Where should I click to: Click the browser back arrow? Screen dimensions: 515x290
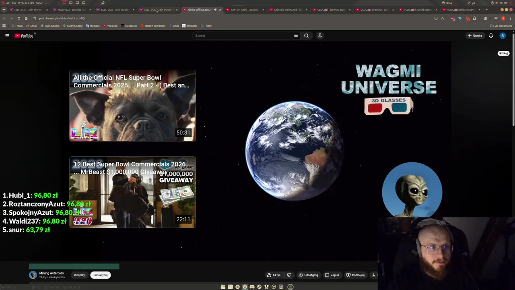point(4,18)
